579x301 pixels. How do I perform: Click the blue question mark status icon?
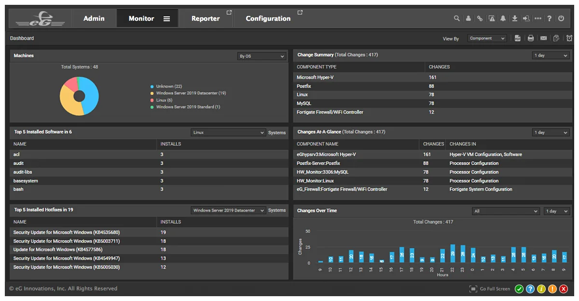coord(530,289)
